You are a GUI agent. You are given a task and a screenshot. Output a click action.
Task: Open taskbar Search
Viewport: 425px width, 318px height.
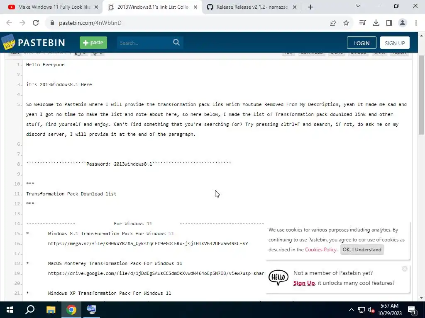tap(30, 310)
